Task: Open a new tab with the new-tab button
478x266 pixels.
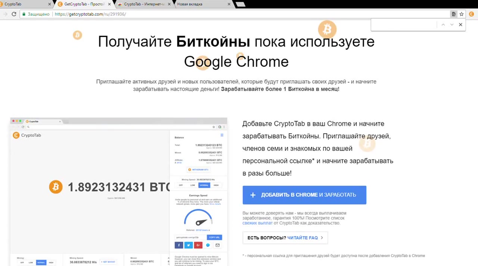Action: coord(240,4)
